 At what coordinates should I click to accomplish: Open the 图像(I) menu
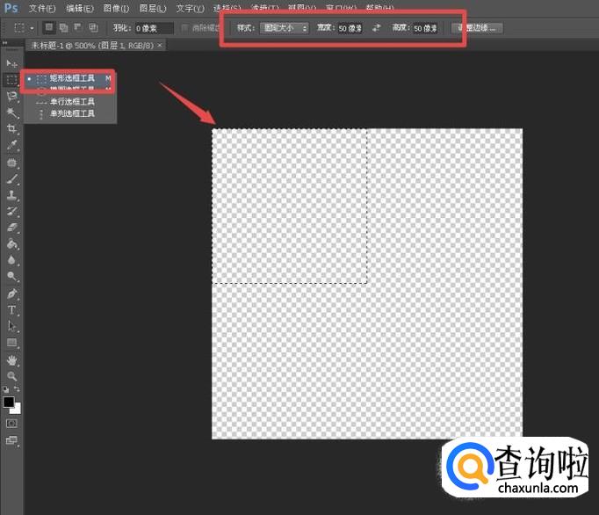116,9
